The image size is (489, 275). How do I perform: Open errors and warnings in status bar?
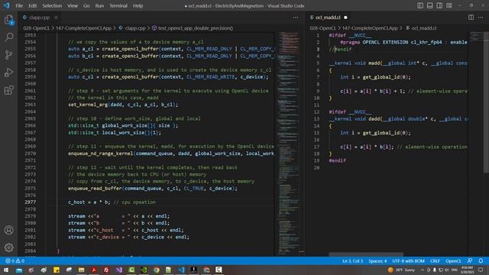tap(15, 260)
